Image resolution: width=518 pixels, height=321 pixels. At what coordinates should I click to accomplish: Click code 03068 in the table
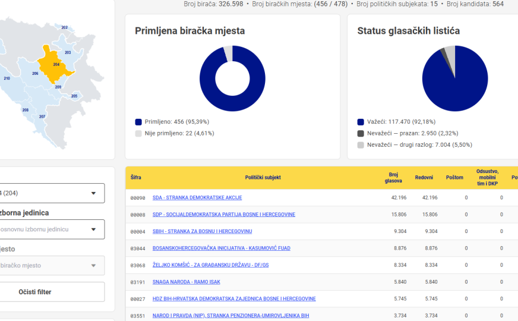[x=138, y=266]
